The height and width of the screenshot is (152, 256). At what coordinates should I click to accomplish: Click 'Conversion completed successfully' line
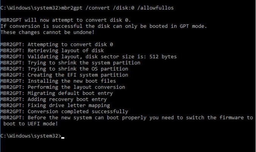click(78, 112)
